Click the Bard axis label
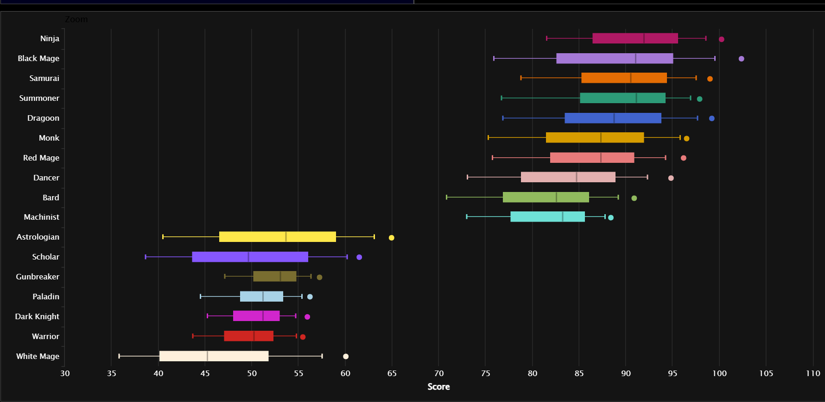825x402 pixels. coord(51,198)
